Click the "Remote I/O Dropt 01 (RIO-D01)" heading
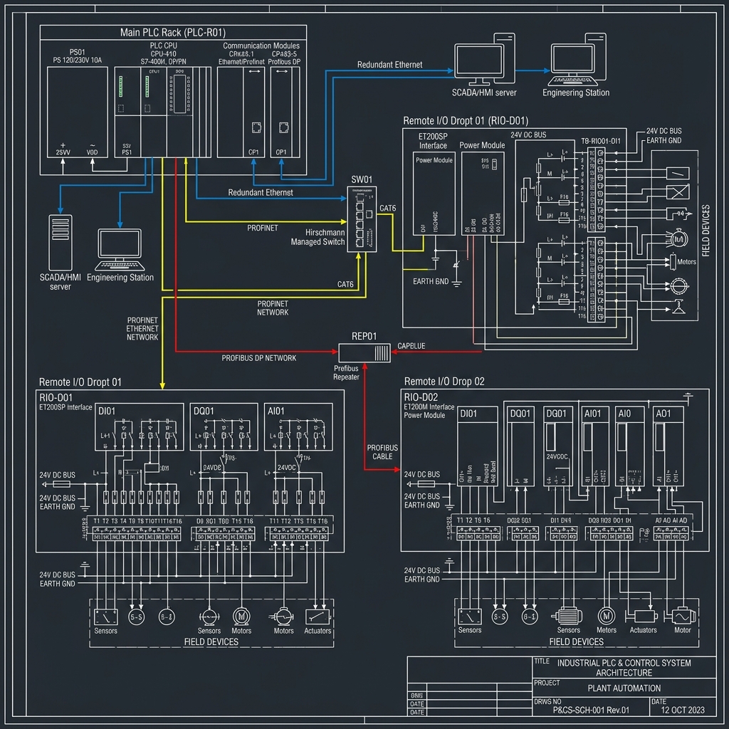Viewport: 729px width, 729px height. point(466,121)
